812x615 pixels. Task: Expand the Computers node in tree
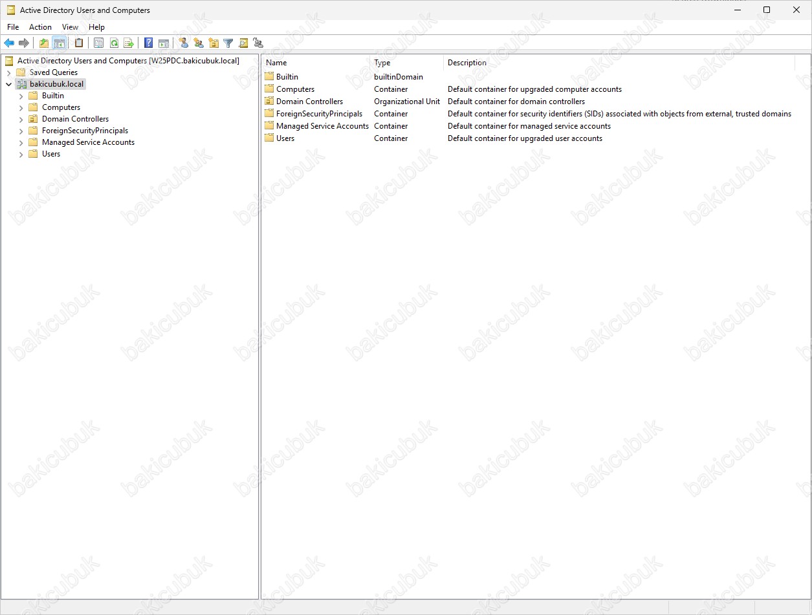[21, 107]
